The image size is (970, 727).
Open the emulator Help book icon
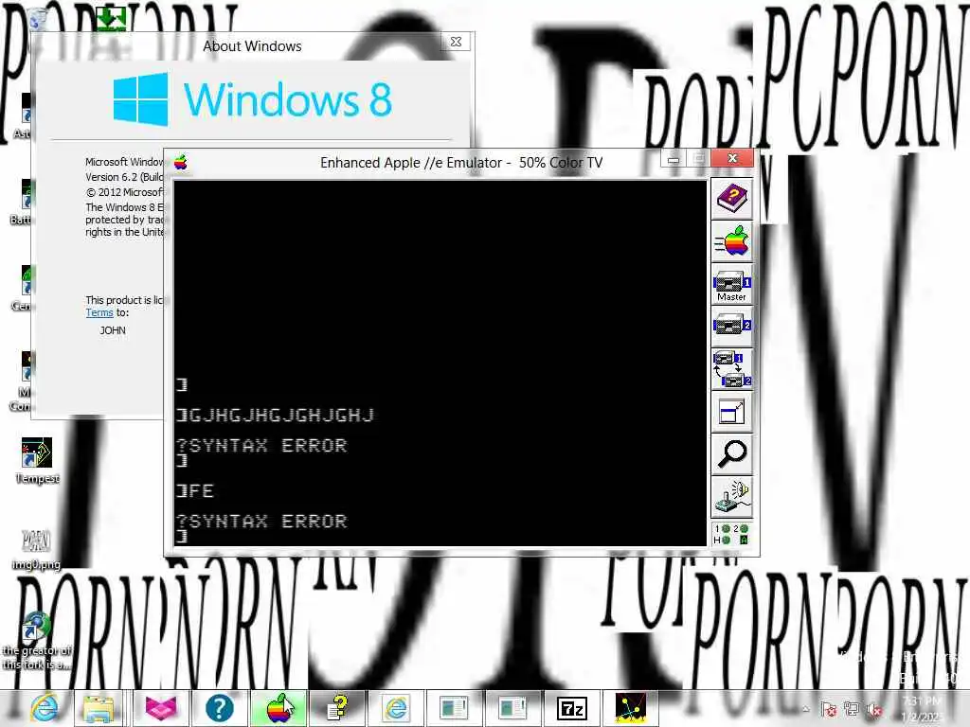click(x=732, y=199)
